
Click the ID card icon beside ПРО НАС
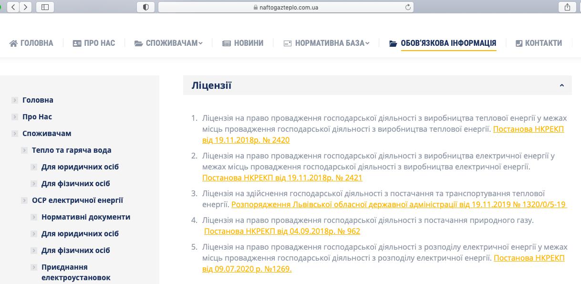(x=77, y=43)
